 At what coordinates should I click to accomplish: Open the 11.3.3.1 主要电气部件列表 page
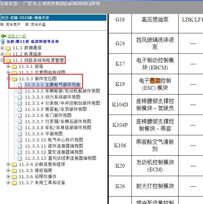pos(53,85)
